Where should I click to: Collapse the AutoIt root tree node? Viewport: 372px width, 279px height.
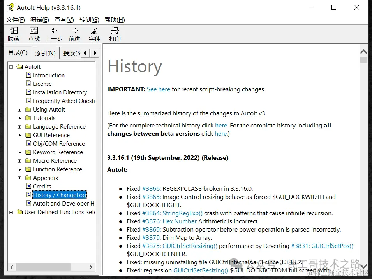[11, 67]
